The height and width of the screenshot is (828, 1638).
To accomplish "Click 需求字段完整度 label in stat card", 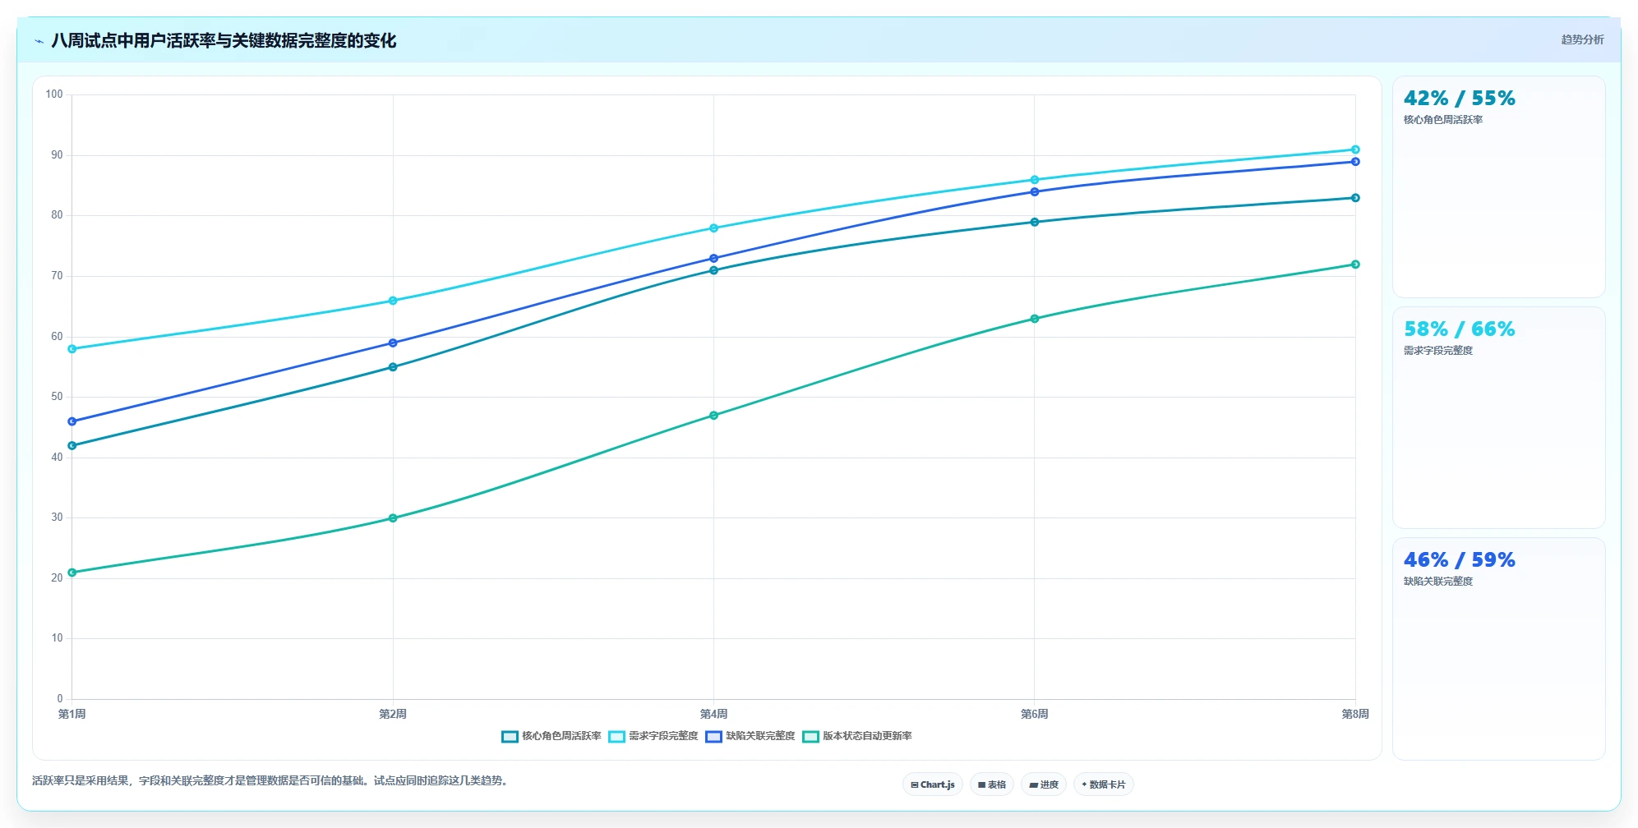I will click(x=1438, y=351).
